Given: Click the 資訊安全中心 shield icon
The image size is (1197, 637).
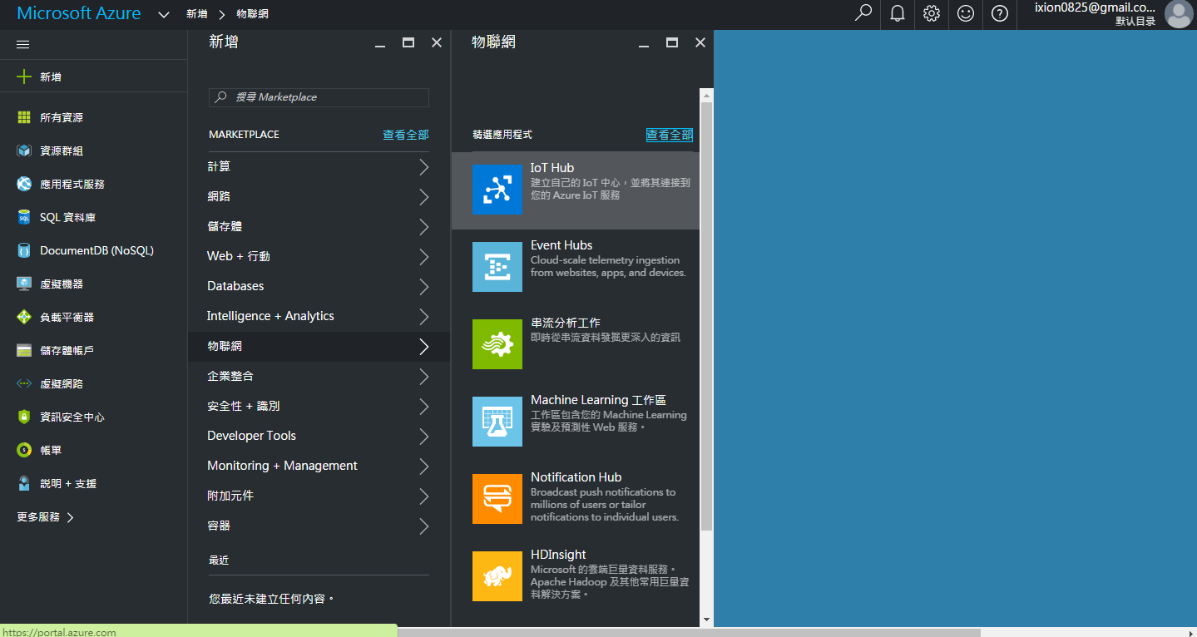Looking at the screenshot, I should 24,417.
